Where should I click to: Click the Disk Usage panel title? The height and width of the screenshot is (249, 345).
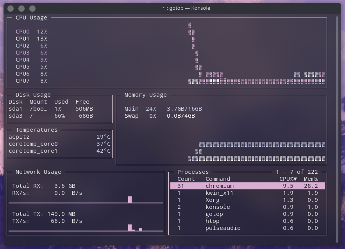(x=33, y=95)
